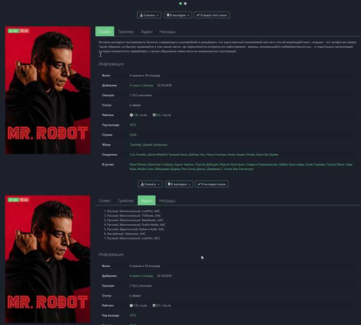Click the Kinopoisk rating icon showing 7.8 under the plot description

point(131,115)
